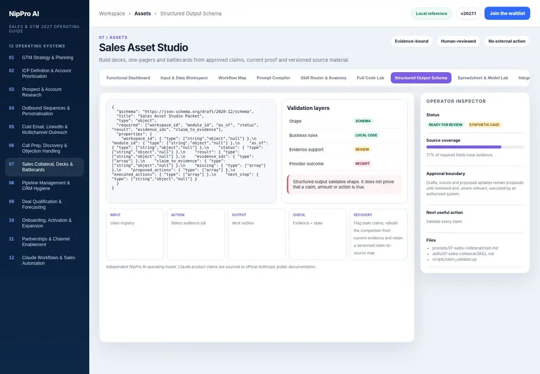
Task: Click Assets breadcrumb
Action: [x=143, y=13]
